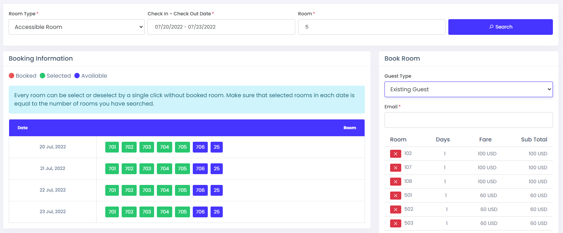The image size is (563, 233).
Task: Click the Room number field
Action: point(371,27)
